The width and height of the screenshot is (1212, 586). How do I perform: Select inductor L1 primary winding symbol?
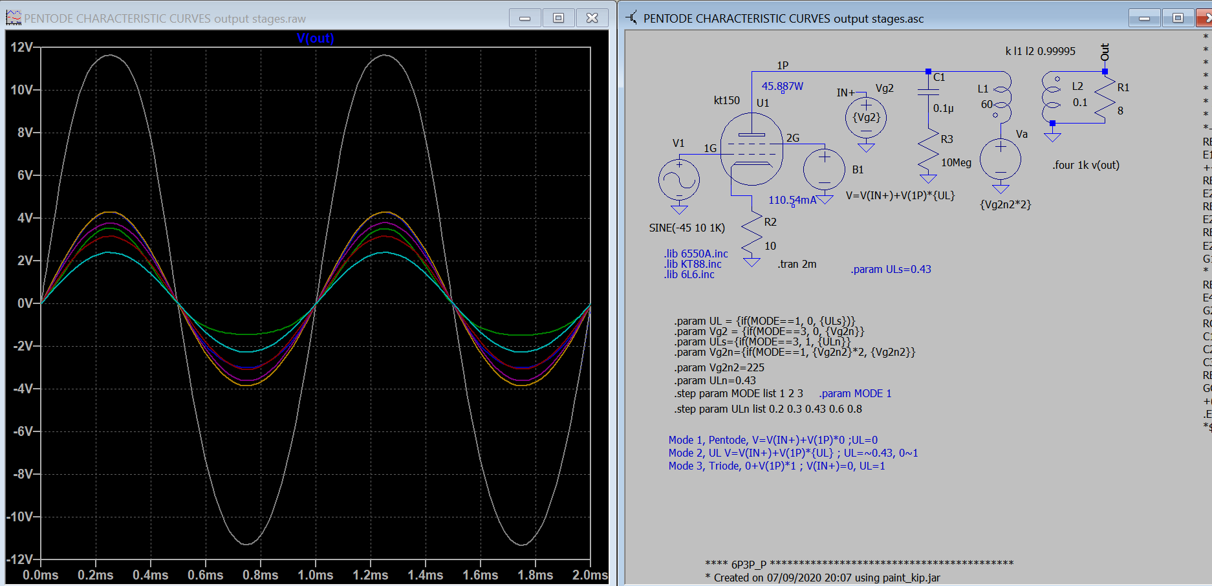[x=1002, y=97]
